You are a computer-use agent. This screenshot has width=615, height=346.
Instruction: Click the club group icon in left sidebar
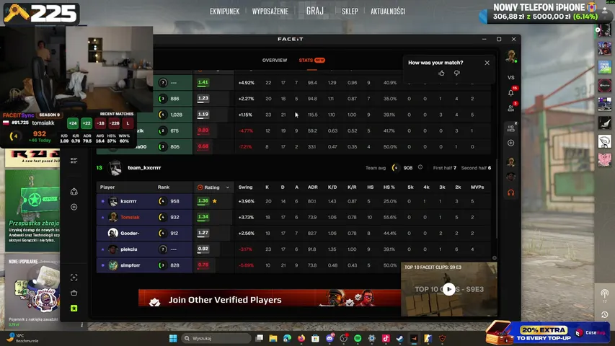pyautogui.click(x=74, y=192)
